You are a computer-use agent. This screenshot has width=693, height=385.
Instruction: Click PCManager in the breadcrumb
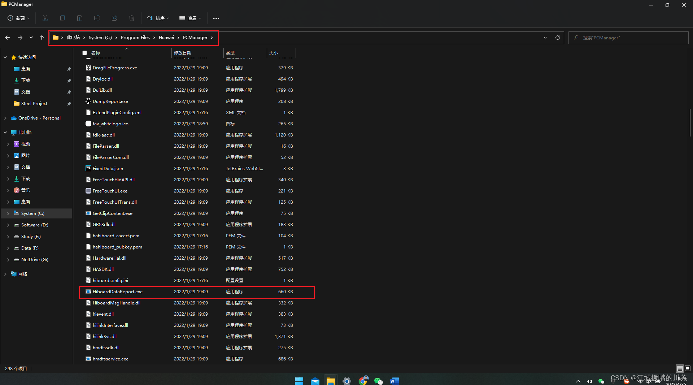pos(195,38)
